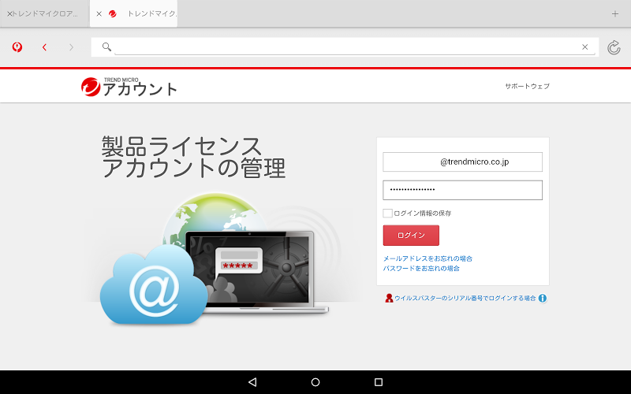Click the blue info icon
Screen dimensions: 631x394
[x=543, y=298]
